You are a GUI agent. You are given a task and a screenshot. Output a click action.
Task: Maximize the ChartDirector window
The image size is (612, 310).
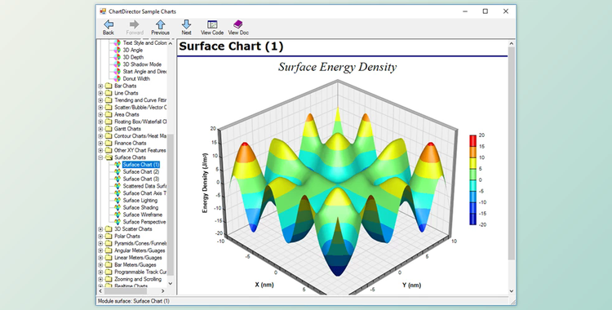coord(486,11)
